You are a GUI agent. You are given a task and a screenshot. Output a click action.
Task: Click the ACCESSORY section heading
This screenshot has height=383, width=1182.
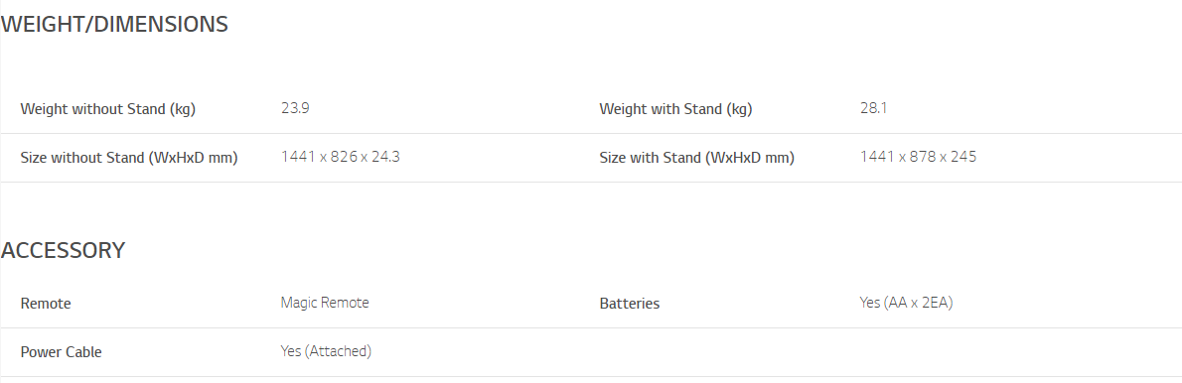pos(63,251)
